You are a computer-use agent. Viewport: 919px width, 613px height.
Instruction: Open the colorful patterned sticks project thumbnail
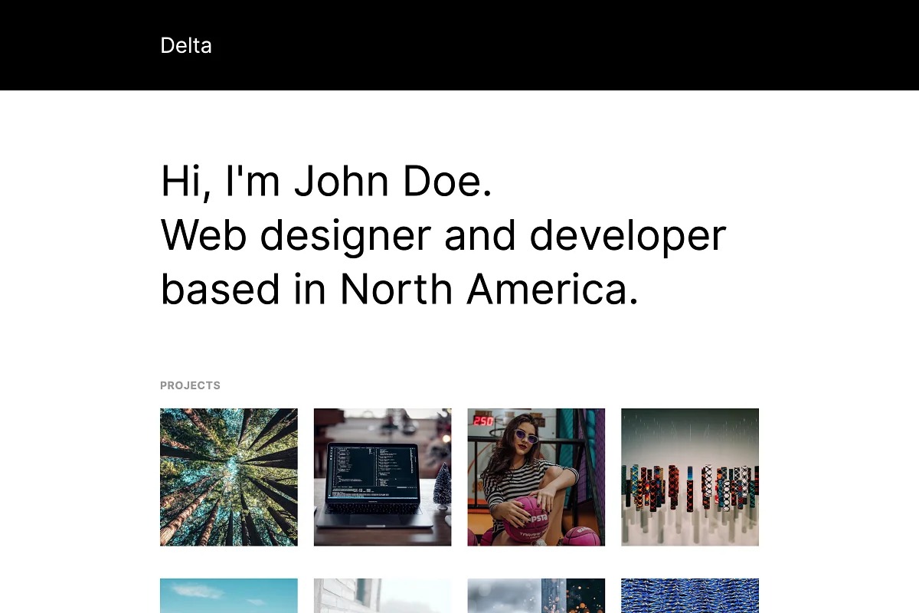(689, 477)
